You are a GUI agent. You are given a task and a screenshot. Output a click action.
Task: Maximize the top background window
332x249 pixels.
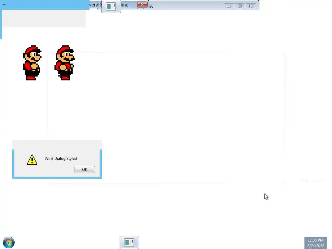(240, 6)
